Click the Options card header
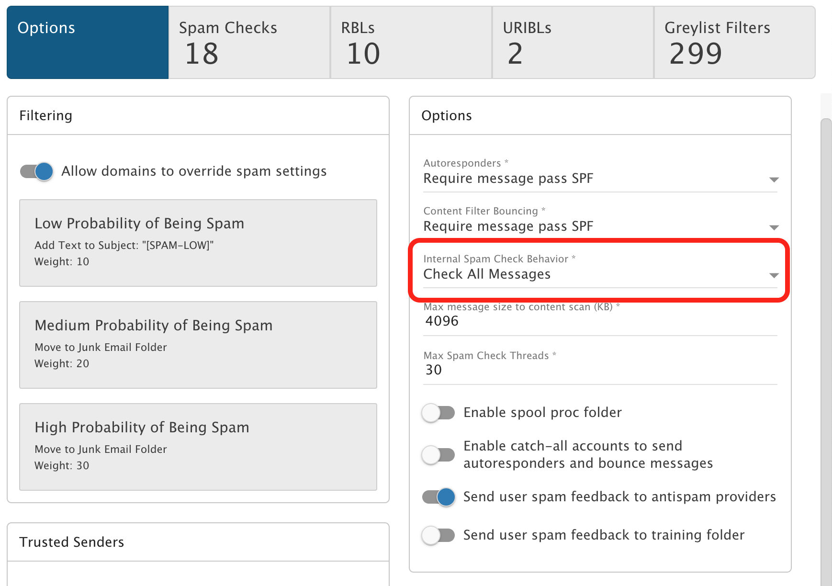Image resolution: width=832 pixels, height=586 pixels. tap(600, 116)
